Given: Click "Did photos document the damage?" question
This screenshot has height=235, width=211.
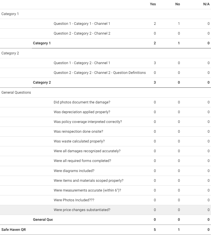Looking at the screenshot, I should point(82,102).
